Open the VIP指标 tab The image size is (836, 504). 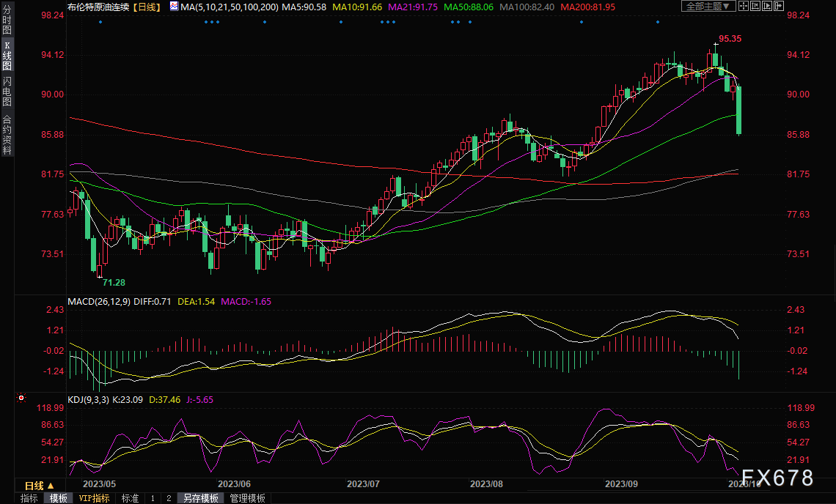[x=94, y=498]
